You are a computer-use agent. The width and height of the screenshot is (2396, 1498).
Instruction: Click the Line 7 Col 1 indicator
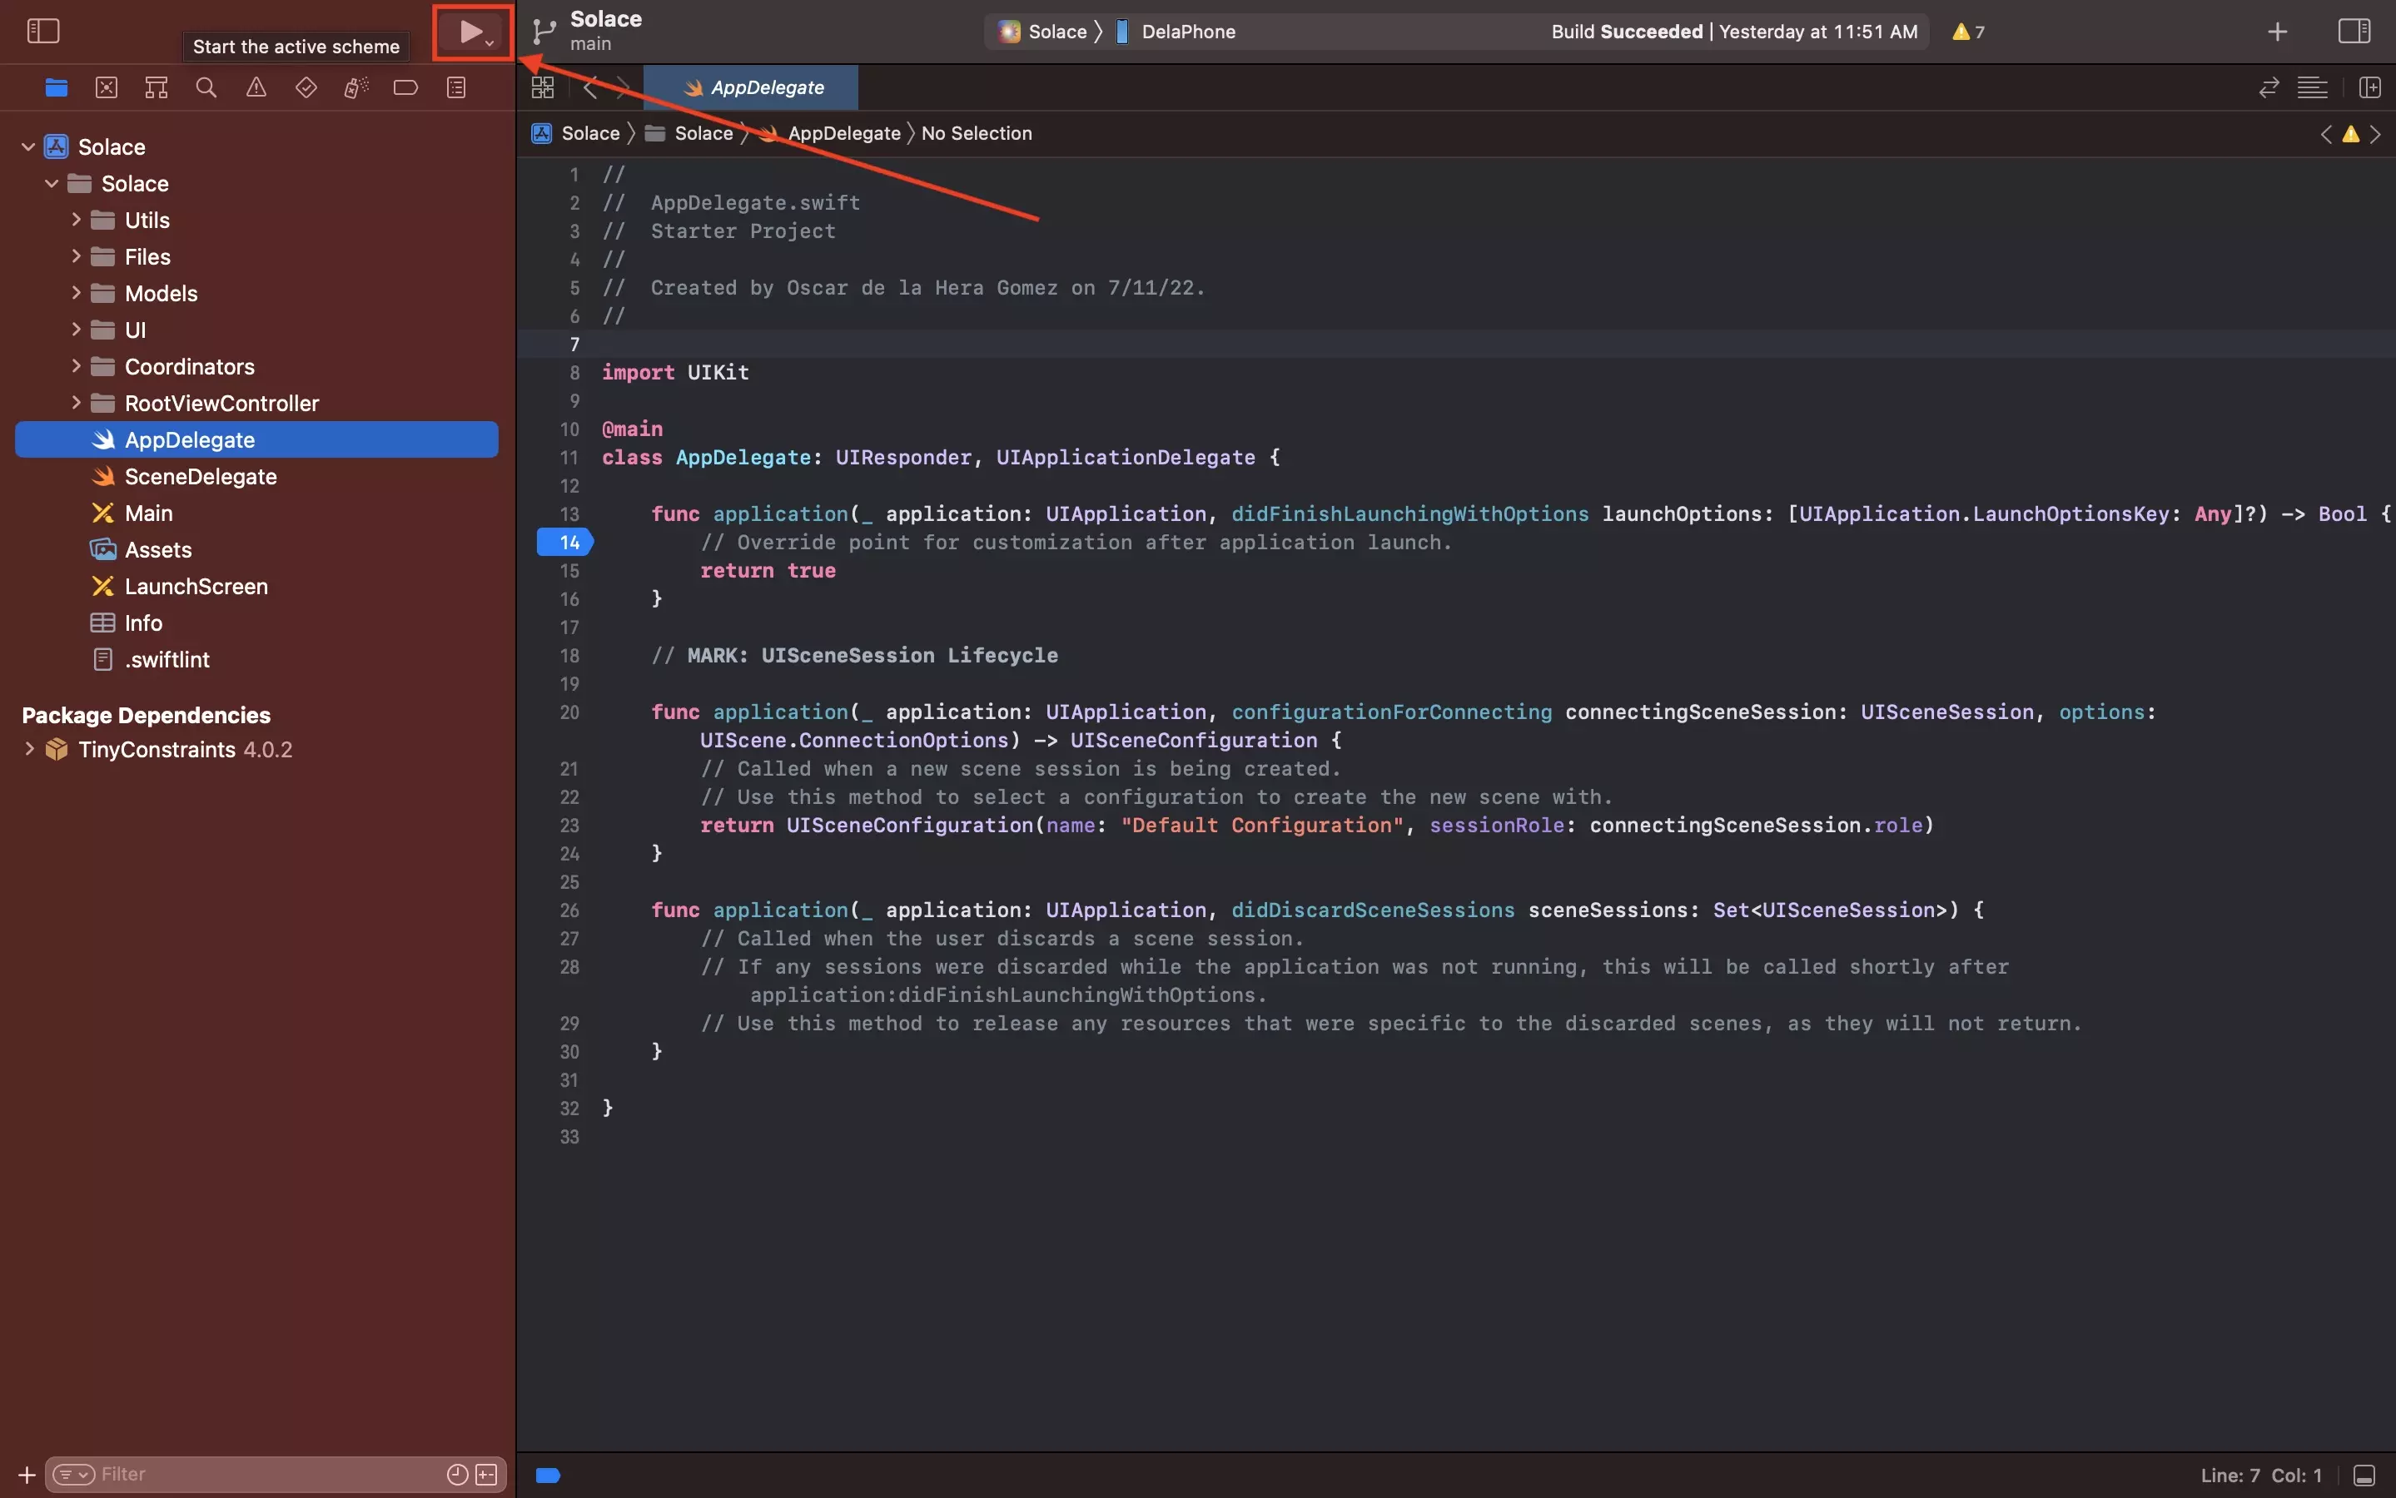pos(2261,1476)
